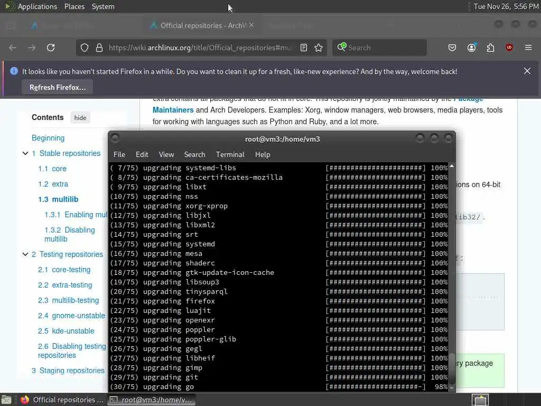Click the 'upgrading go' progress bar line
Screen dimensions: 541x406
(x=278, y=386)
